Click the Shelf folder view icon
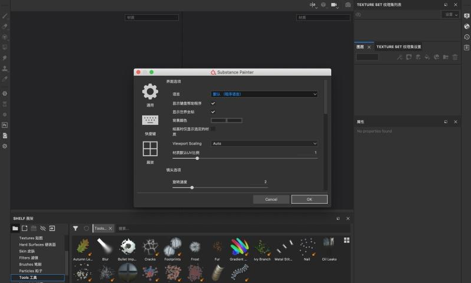The image size is (471, 283). tap(15, 229)
